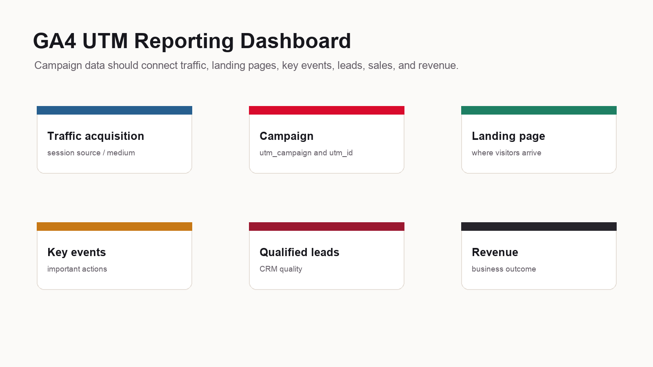Screen dimensions: 653x367
Task: Open the "Revenue" card title
Action: tap(495, 252)
